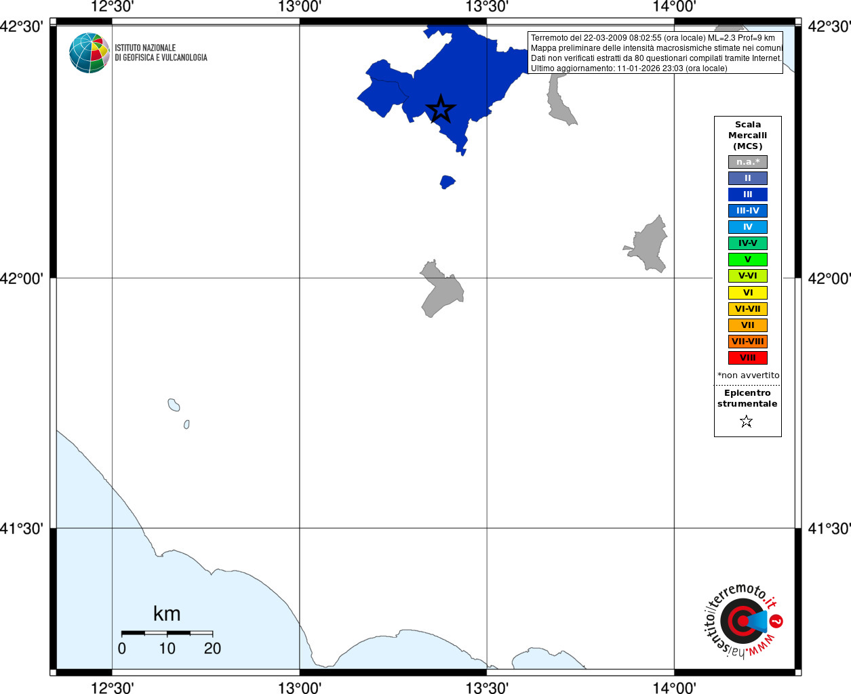Select the III-IV legend swatch

pos(748,211)
